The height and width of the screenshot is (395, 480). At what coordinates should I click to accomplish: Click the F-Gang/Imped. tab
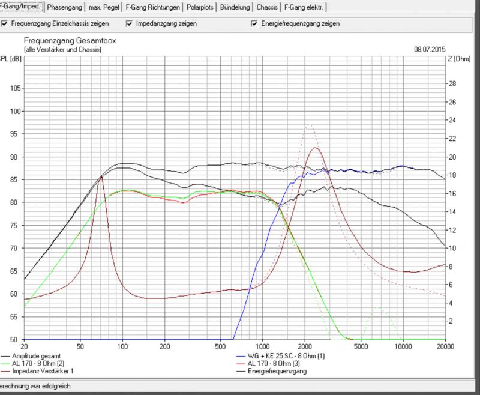[21, 7]
